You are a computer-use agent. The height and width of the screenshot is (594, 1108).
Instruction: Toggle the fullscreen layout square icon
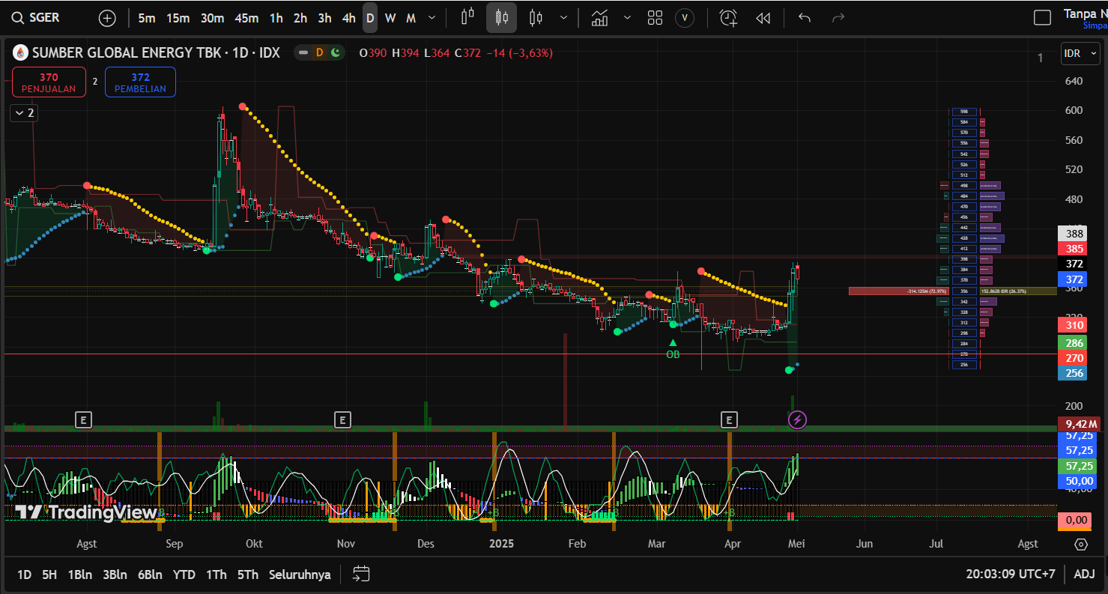tap(1042, 18)
